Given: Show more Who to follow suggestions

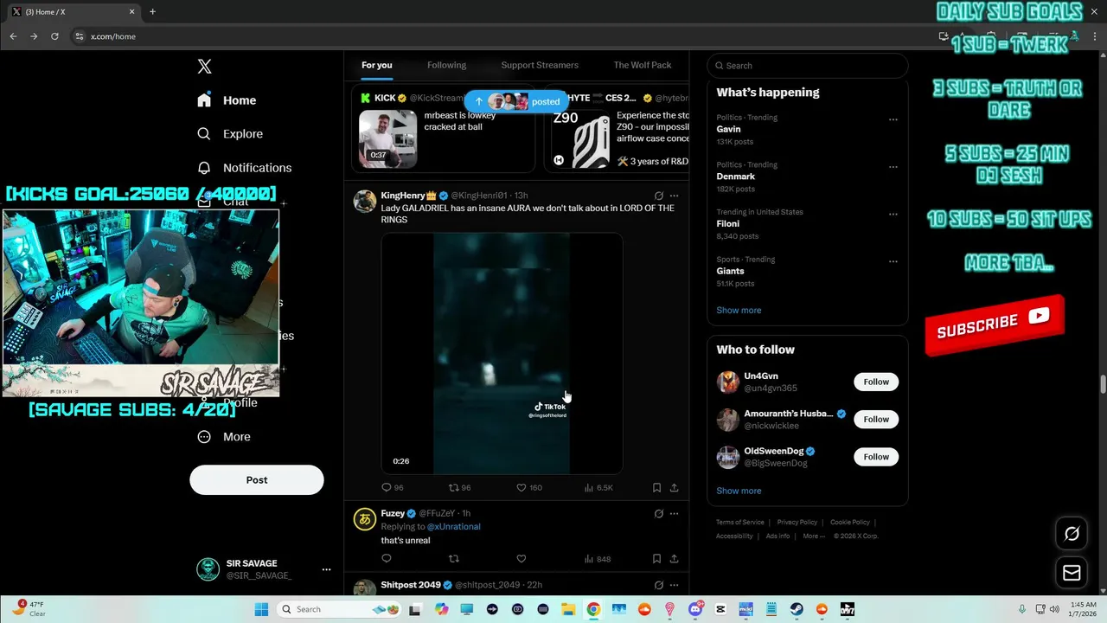Looking at the screenshot, I should [739, 491].
